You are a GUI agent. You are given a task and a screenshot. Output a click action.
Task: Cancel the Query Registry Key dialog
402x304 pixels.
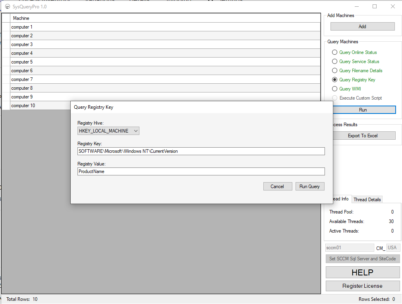click(277, 186)
